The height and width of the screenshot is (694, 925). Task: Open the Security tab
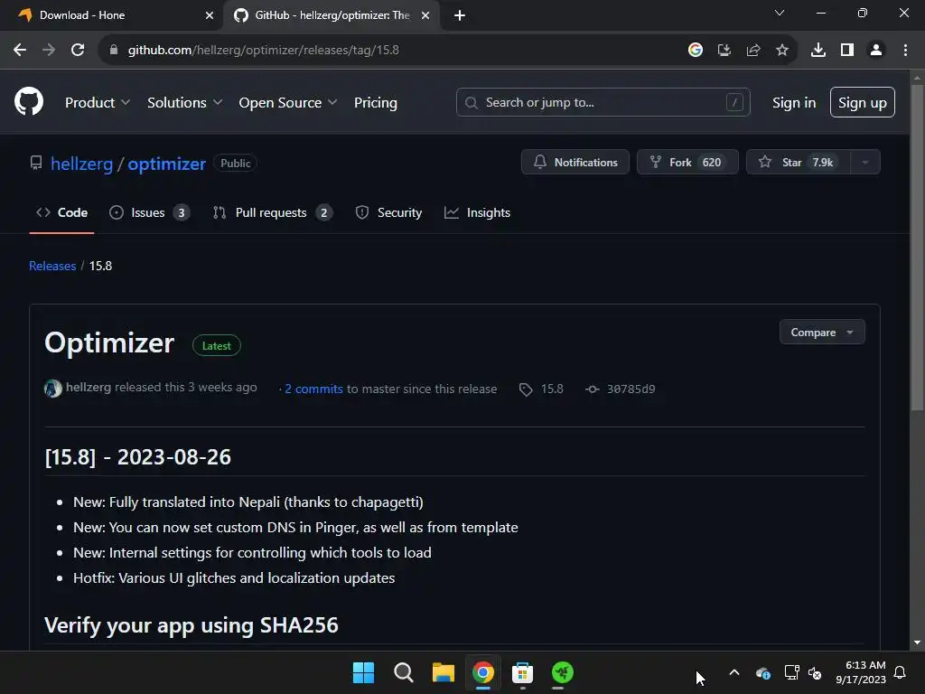pyautogui.click(x=388, y=213)
